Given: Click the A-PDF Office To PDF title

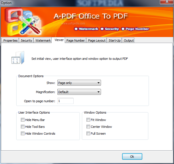Looking at the screenshot, I should tap(91, 16).
